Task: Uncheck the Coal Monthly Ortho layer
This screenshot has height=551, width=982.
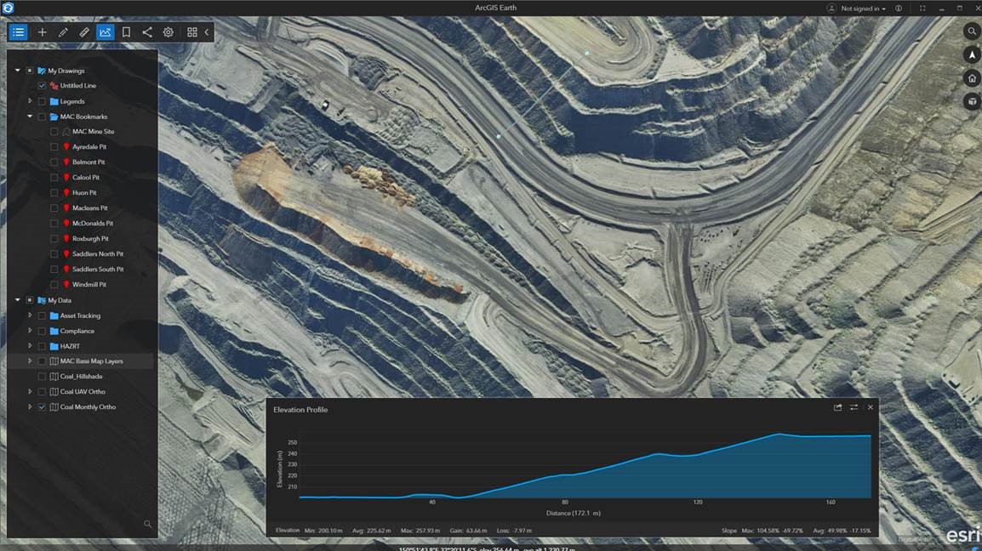Action: (x=42, y=407)
